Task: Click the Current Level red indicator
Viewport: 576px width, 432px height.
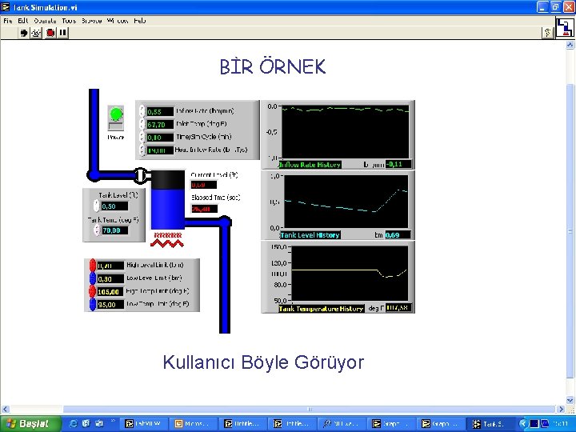Action: point(203,185)
